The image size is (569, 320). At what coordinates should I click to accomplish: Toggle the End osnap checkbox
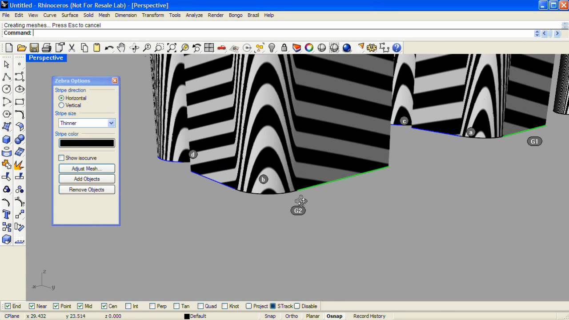(x=8, y=306)
